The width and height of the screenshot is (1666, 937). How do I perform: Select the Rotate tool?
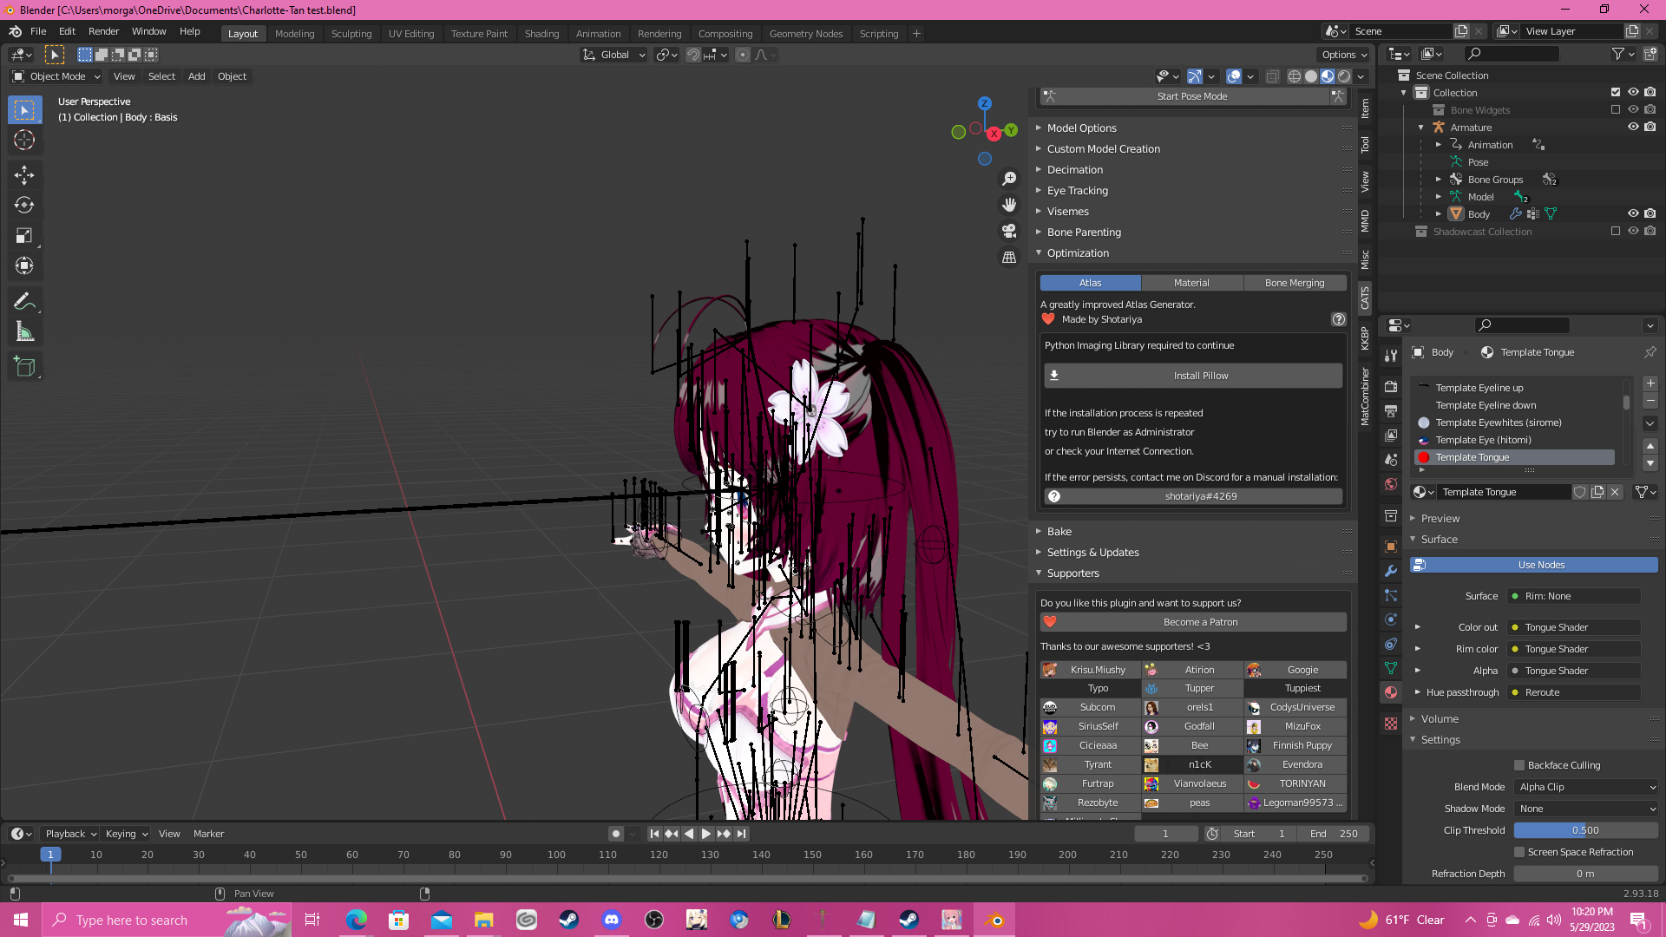[x=24, y=206]
